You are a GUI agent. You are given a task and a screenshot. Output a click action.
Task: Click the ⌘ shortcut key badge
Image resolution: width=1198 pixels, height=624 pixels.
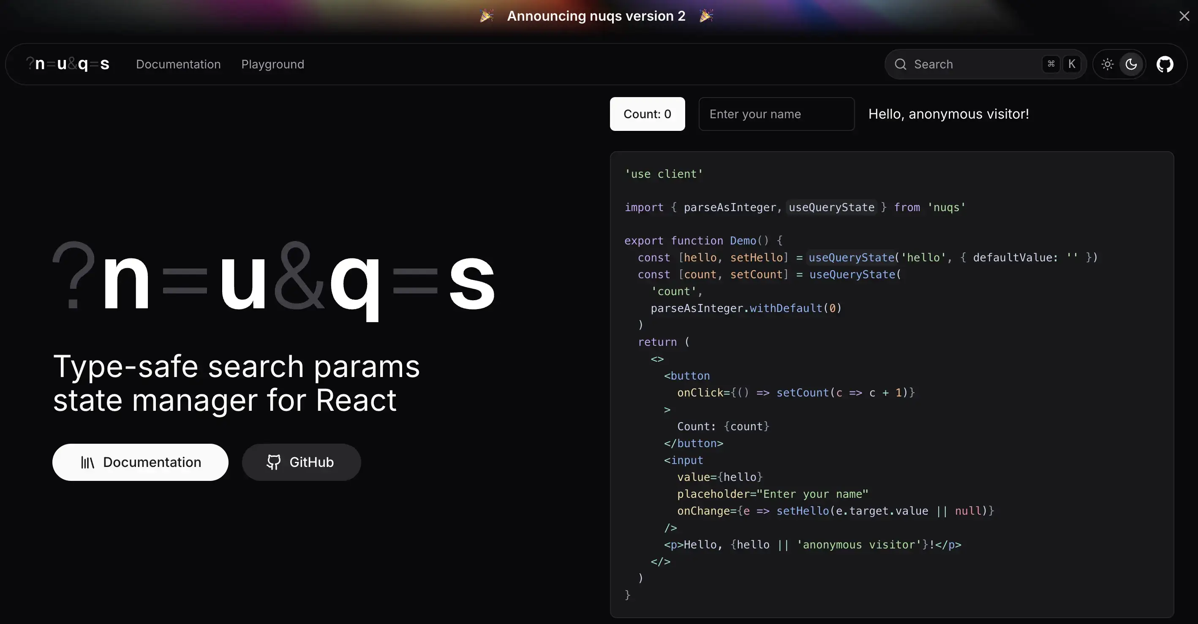1051,64
